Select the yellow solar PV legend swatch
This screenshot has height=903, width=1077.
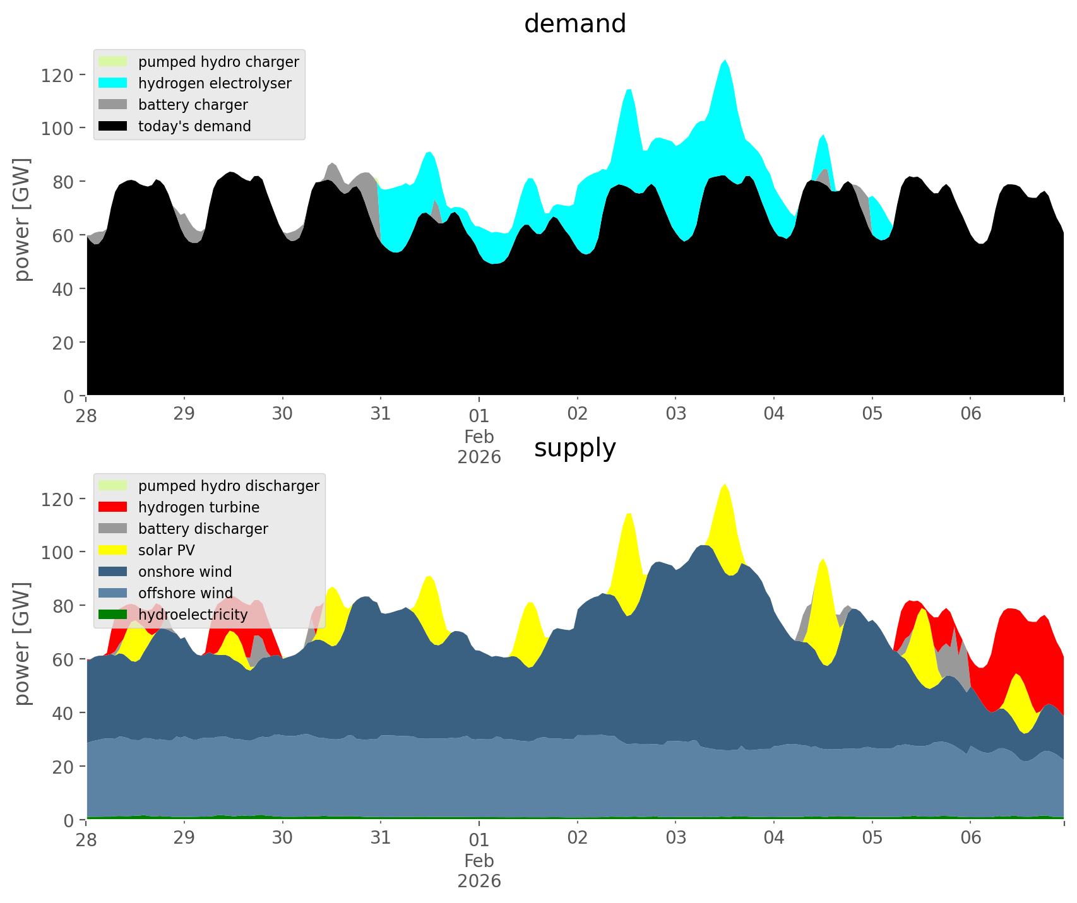[x=113, y=550]
